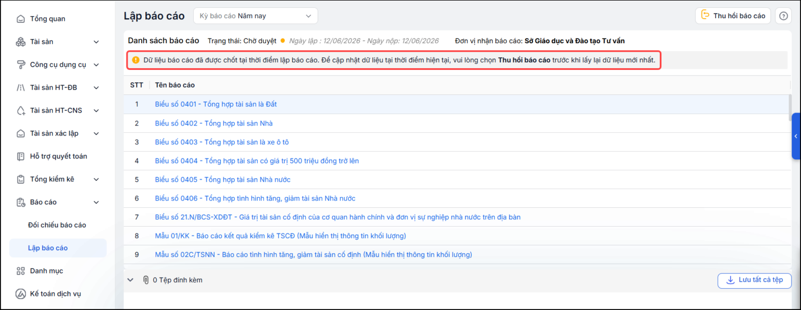This screenshot has height=310, width=801.
Task: Click the Tài sản HT-ĐB road icon
Action: (21, 88)
